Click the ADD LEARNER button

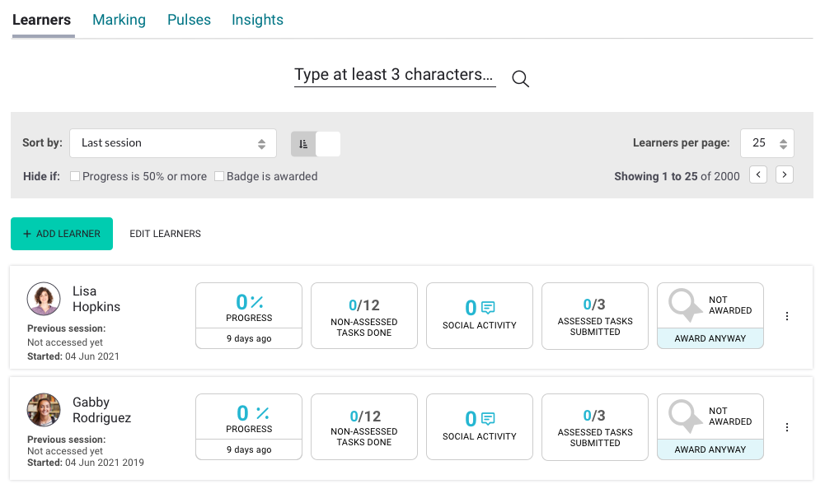tap(62, 234)
